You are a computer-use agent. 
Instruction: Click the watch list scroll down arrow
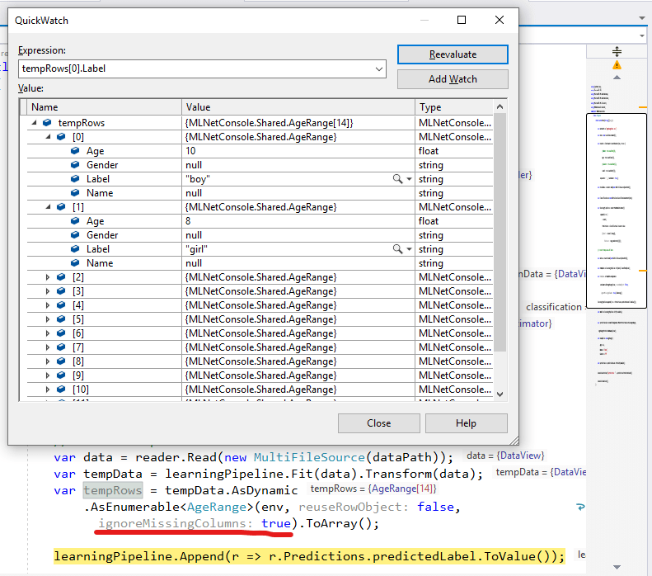(x=500, y=394)
